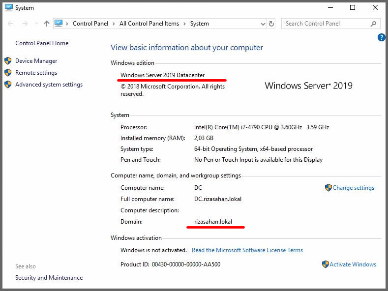Click the domain value rizasahan.lokal
Image resolution: width=388 pixels, height=291 pixels.
click(213, 222)
